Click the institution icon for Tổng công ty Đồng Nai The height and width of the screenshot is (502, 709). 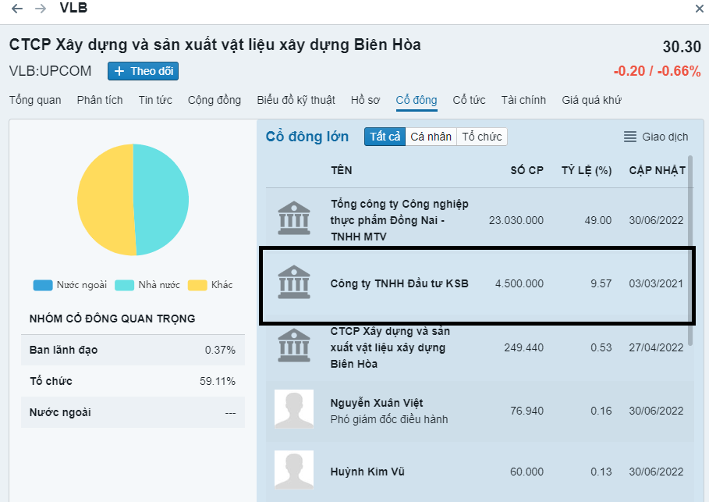(294, 219)
